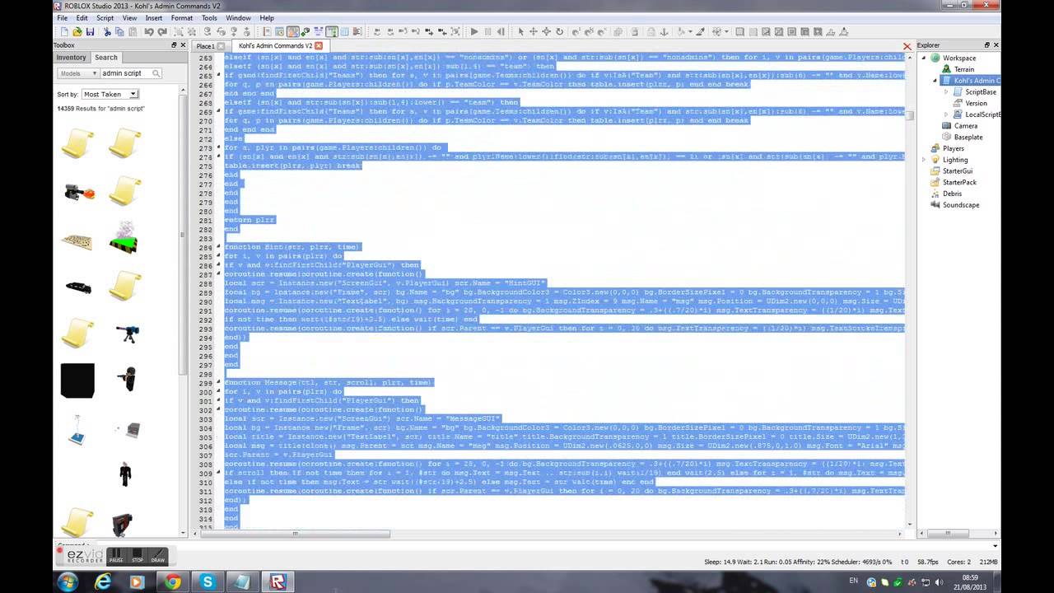The height and width of the screenshot is (593, 1054).
Task: Stop the ezvid recording
Action: pos(138,556)
